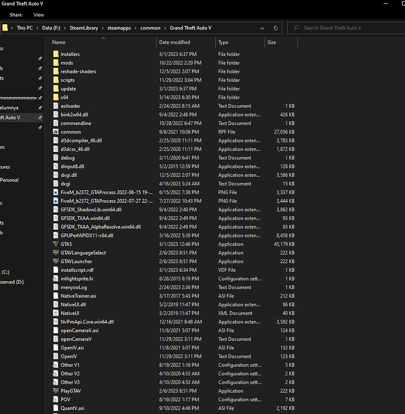
Task: Open the GTA5 application icon
Action: [x=56, y=244]
